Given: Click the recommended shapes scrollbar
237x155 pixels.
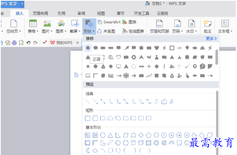Looking at the screenshot, I should click(217, 57).
